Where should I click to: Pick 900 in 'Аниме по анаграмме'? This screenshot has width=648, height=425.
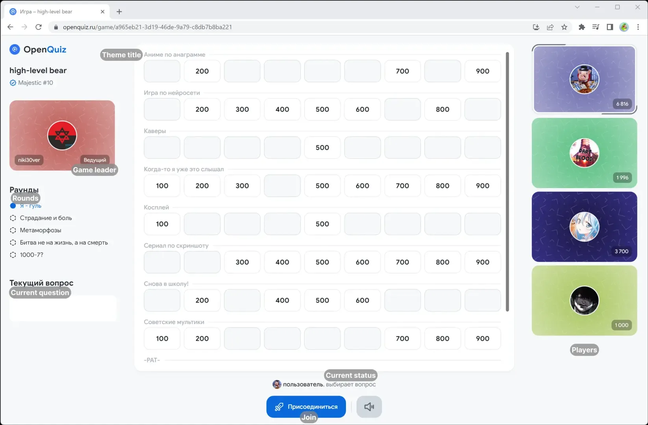(x=483, y=71)
